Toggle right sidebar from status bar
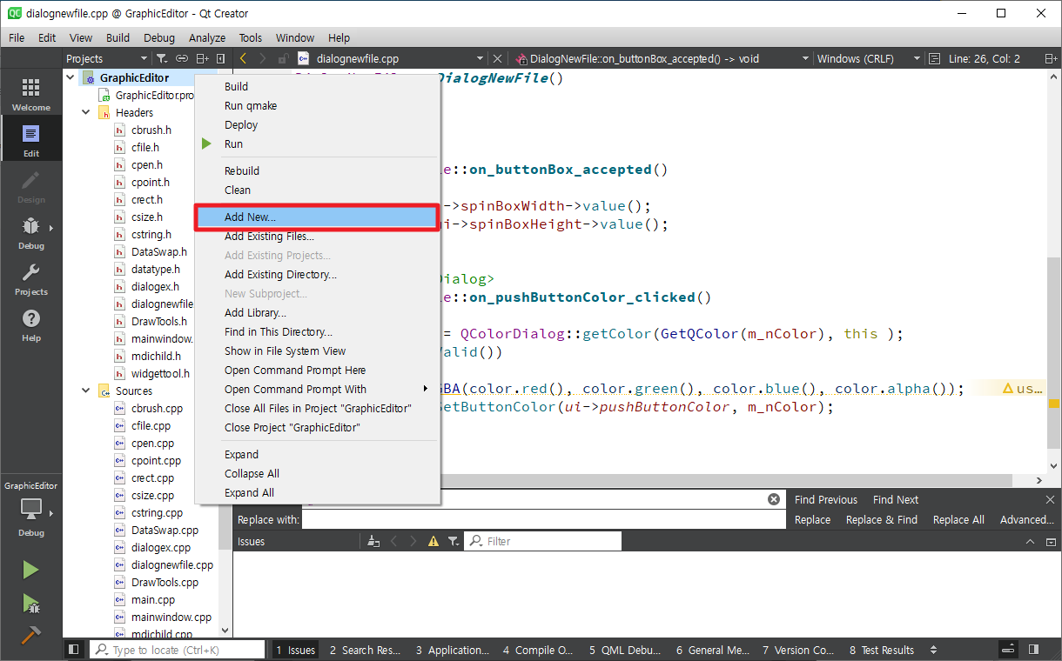 click(1033, 650)
